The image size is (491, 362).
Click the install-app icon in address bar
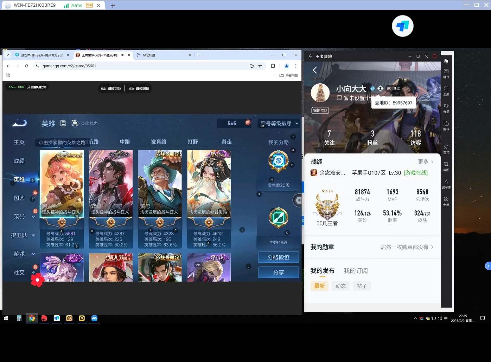(251, 66)
